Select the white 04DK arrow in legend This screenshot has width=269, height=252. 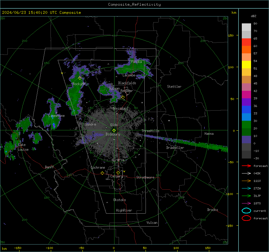point(246,173)
